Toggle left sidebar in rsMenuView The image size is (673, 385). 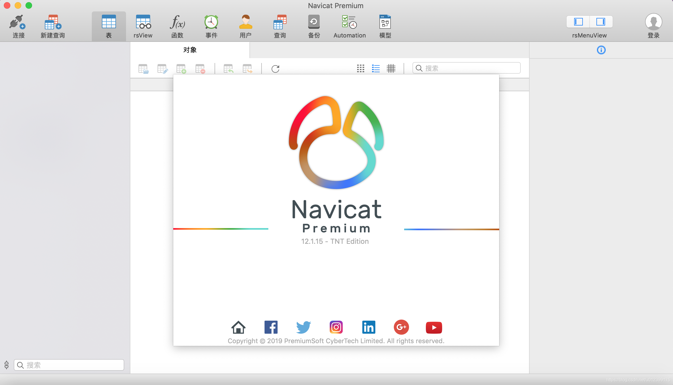click(x=578, y=22)
